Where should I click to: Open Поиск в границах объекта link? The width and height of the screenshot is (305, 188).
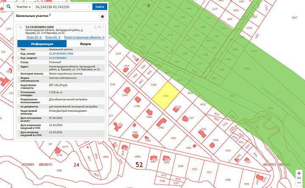[84, 37]
